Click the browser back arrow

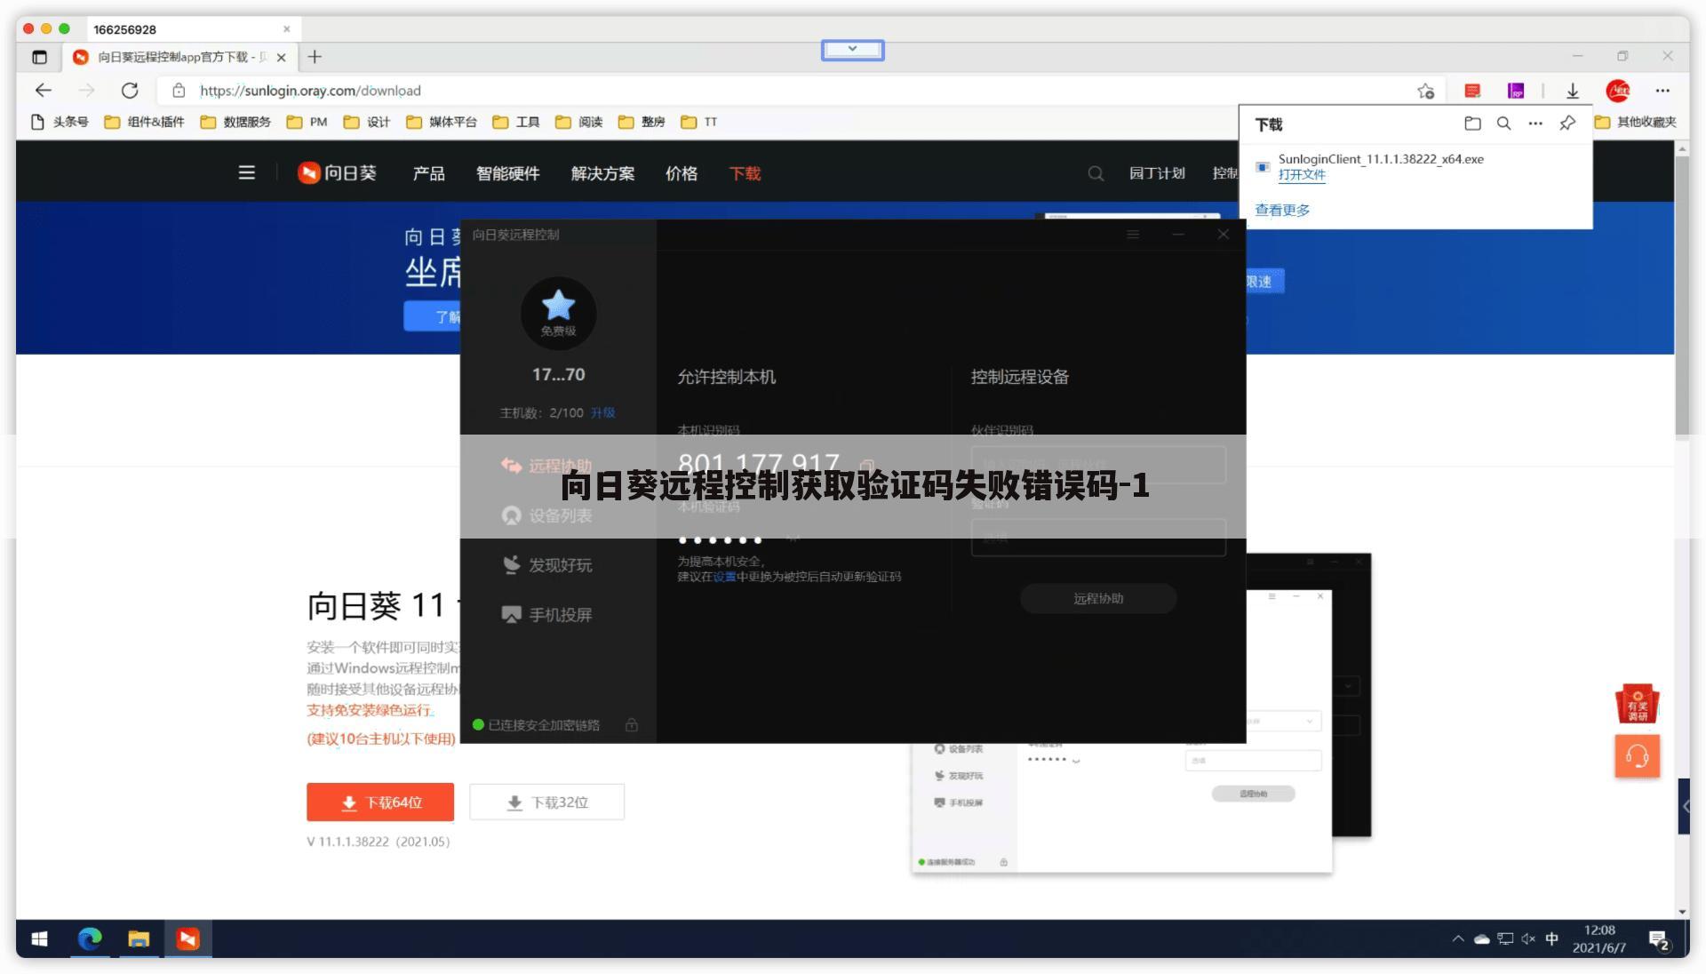[x=43, y=90]
